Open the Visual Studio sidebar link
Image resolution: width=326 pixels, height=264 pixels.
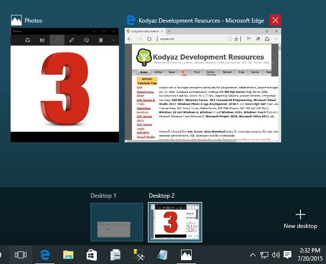click(x=146, y=137)
